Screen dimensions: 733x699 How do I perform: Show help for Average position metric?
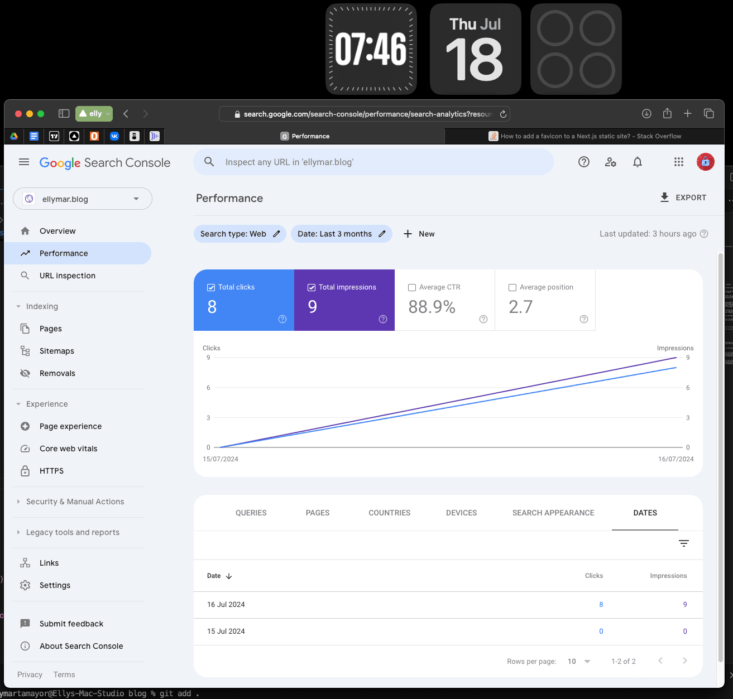tap(584, 319)
